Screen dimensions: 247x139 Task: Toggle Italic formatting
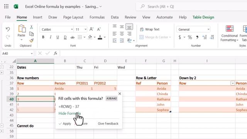pyautogui.click(x=51, y=37)
